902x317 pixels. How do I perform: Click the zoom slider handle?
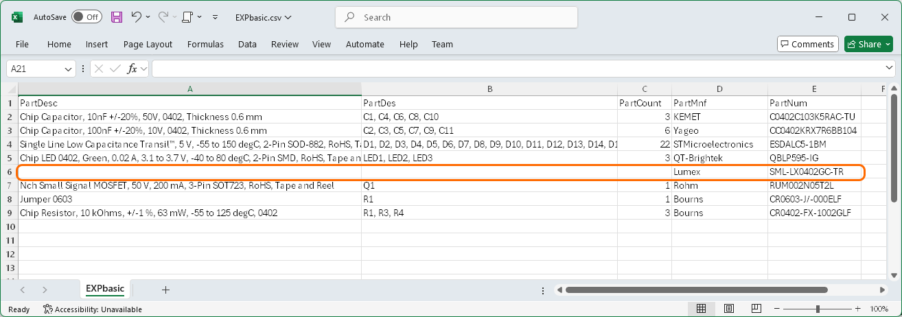point(819,309)
